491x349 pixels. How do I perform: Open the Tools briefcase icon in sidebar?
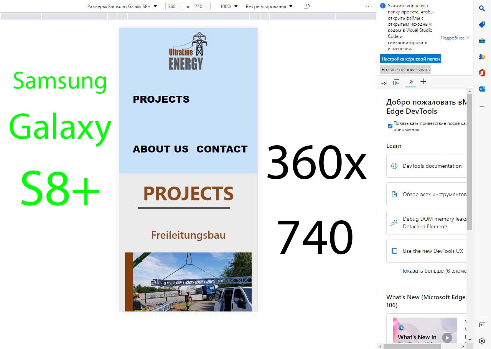click(x=482, y=41)
